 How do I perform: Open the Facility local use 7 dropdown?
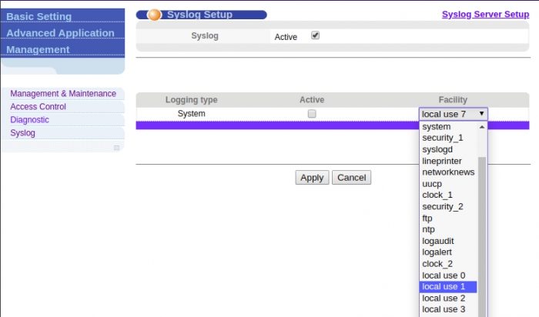(x=453, y=114)
